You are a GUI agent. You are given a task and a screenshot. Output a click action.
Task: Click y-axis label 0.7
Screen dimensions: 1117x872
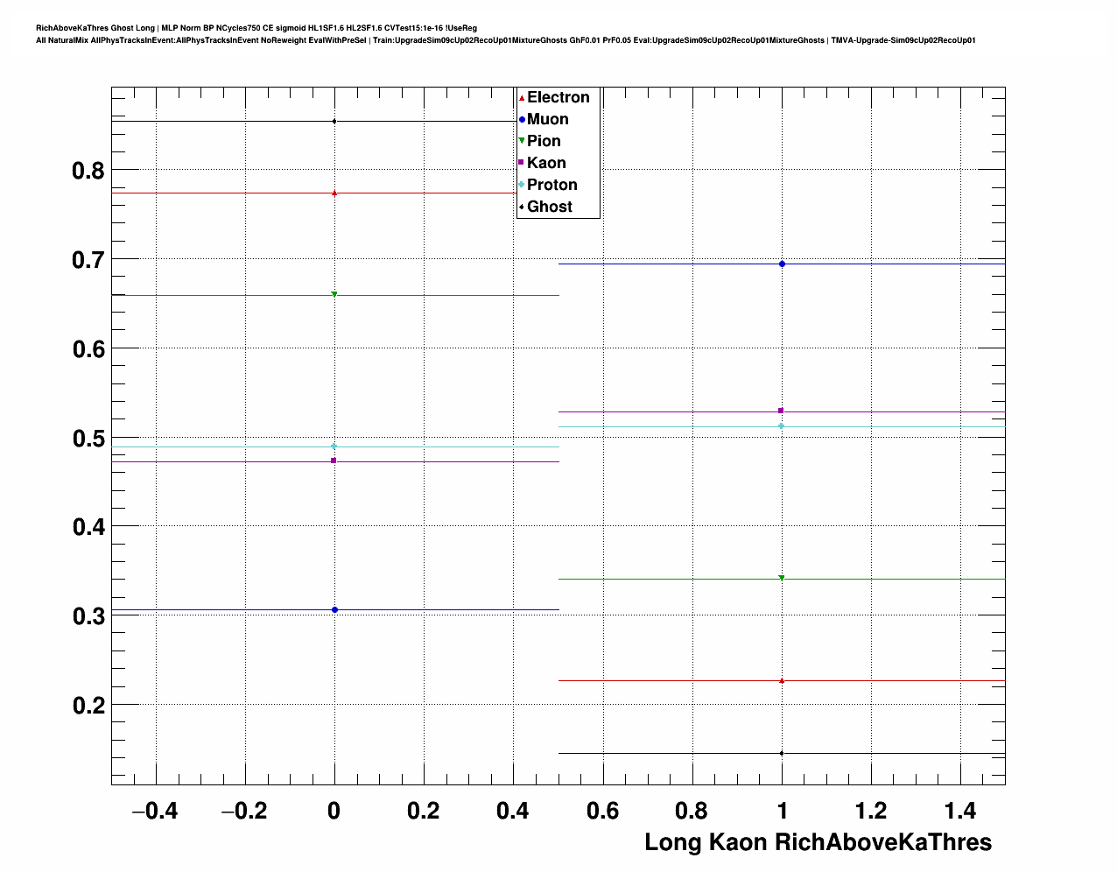click(88, 260)
